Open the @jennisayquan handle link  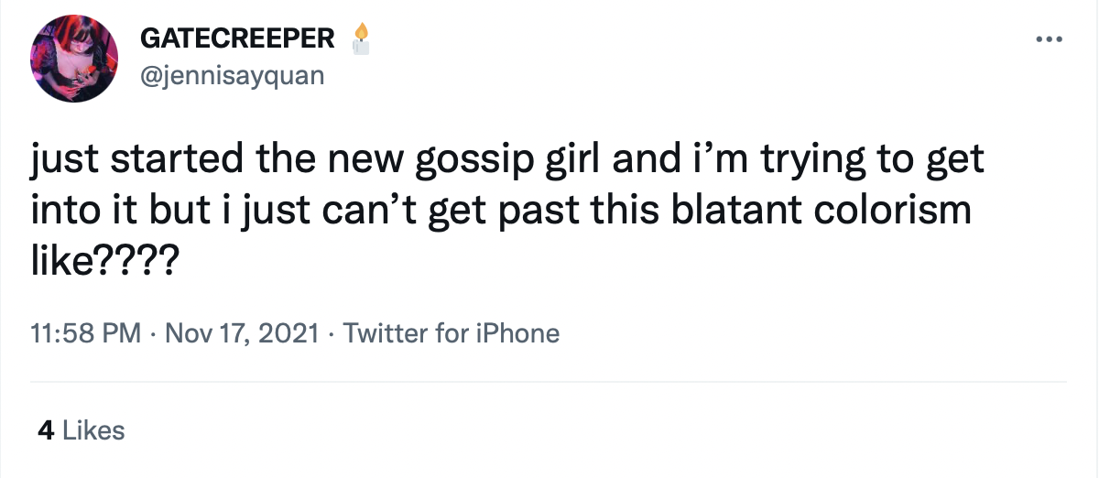[x=232, y=75]
